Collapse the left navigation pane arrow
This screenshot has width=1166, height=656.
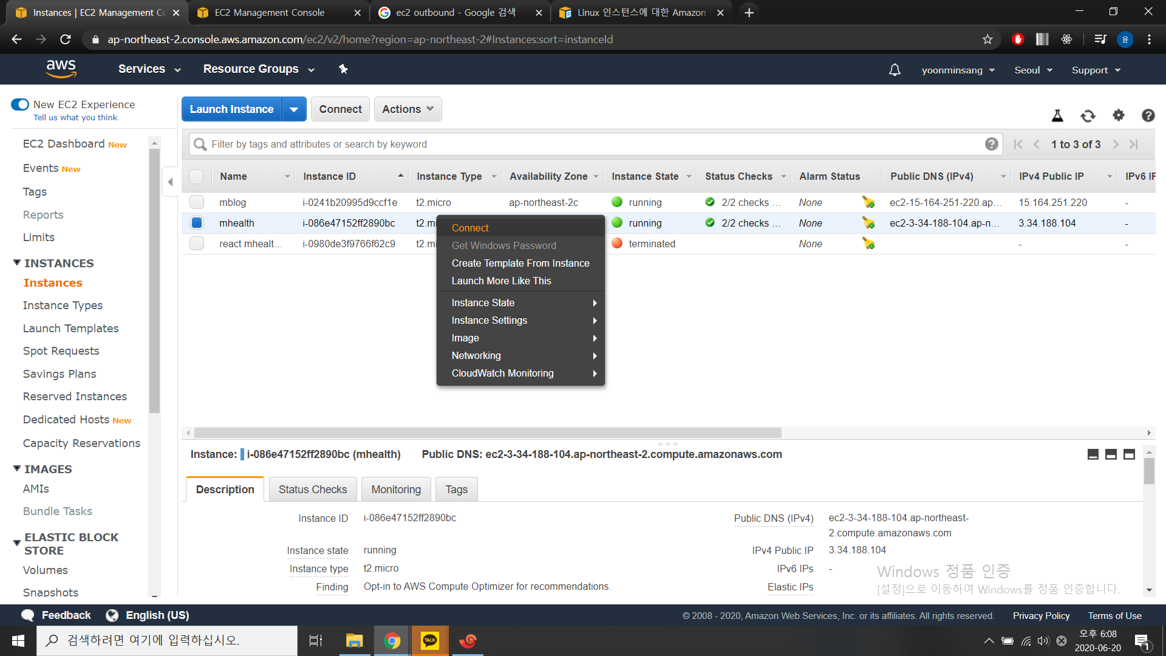point(170,182)
